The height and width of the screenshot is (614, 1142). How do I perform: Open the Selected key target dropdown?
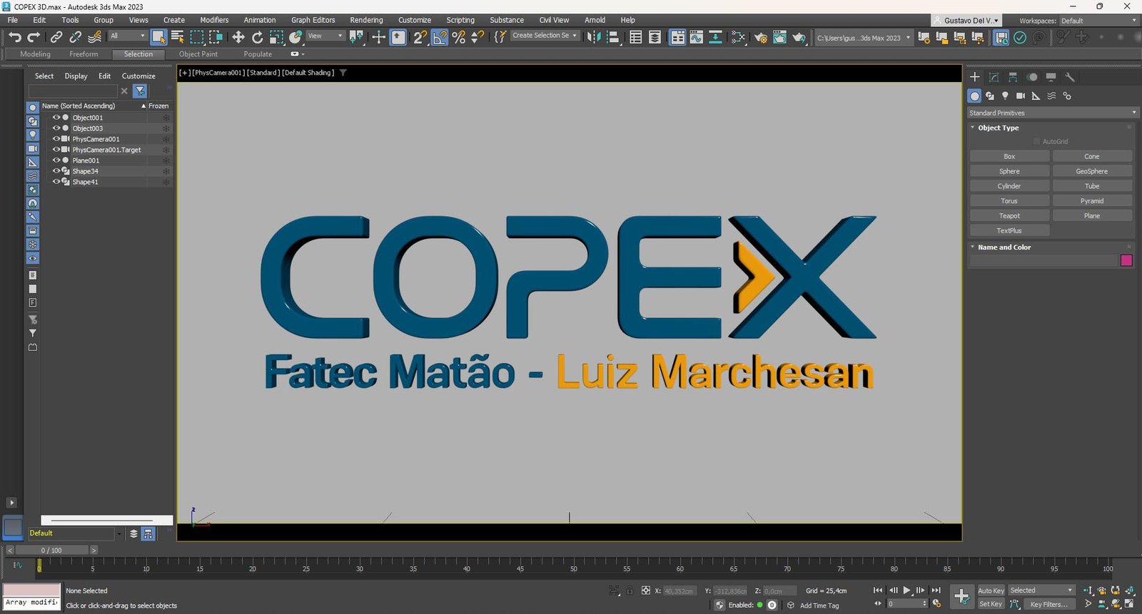(x=1041, y=590)
